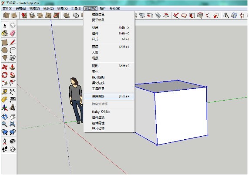Pick the magnifier Zoom tool

[x=5, y=124]
